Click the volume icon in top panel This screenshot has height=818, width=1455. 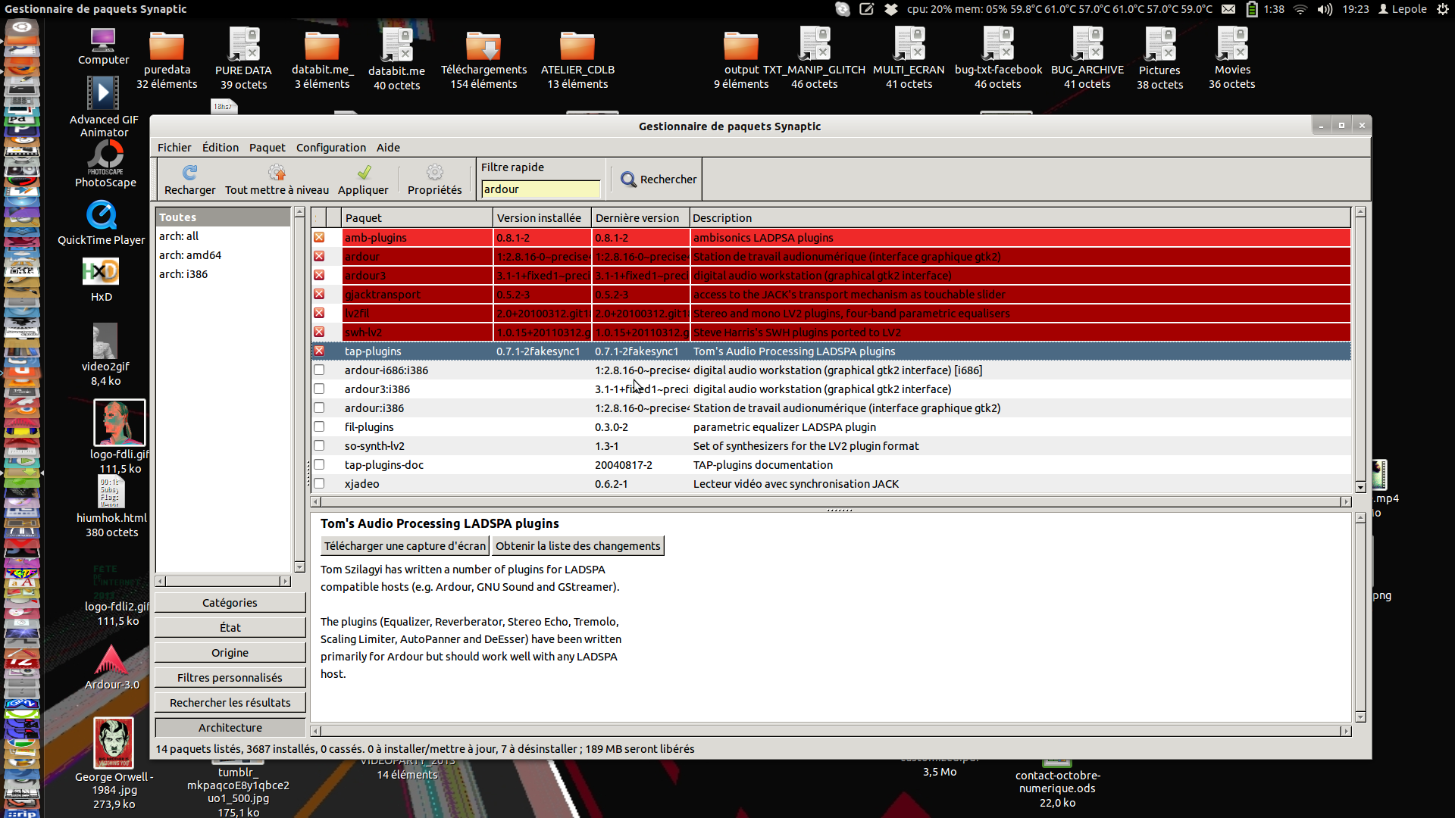pos(1325,9)
